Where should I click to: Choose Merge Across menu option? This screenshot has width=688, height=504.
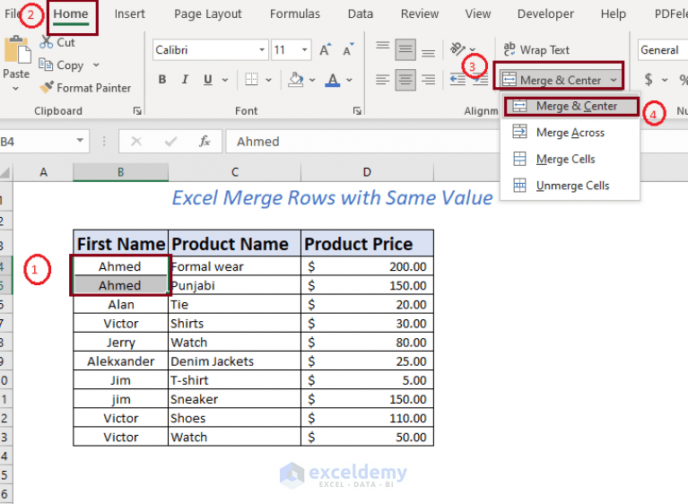570,132
